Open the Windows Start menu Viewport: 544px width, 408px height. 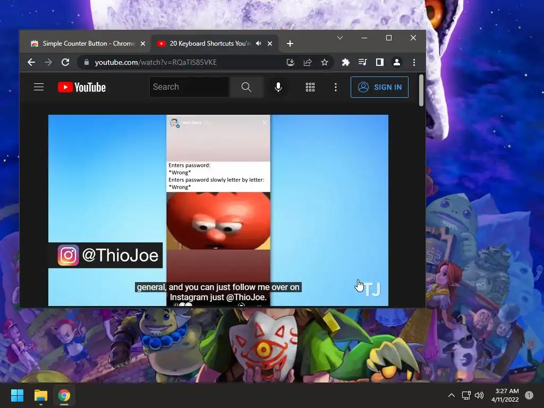point(17,395)
